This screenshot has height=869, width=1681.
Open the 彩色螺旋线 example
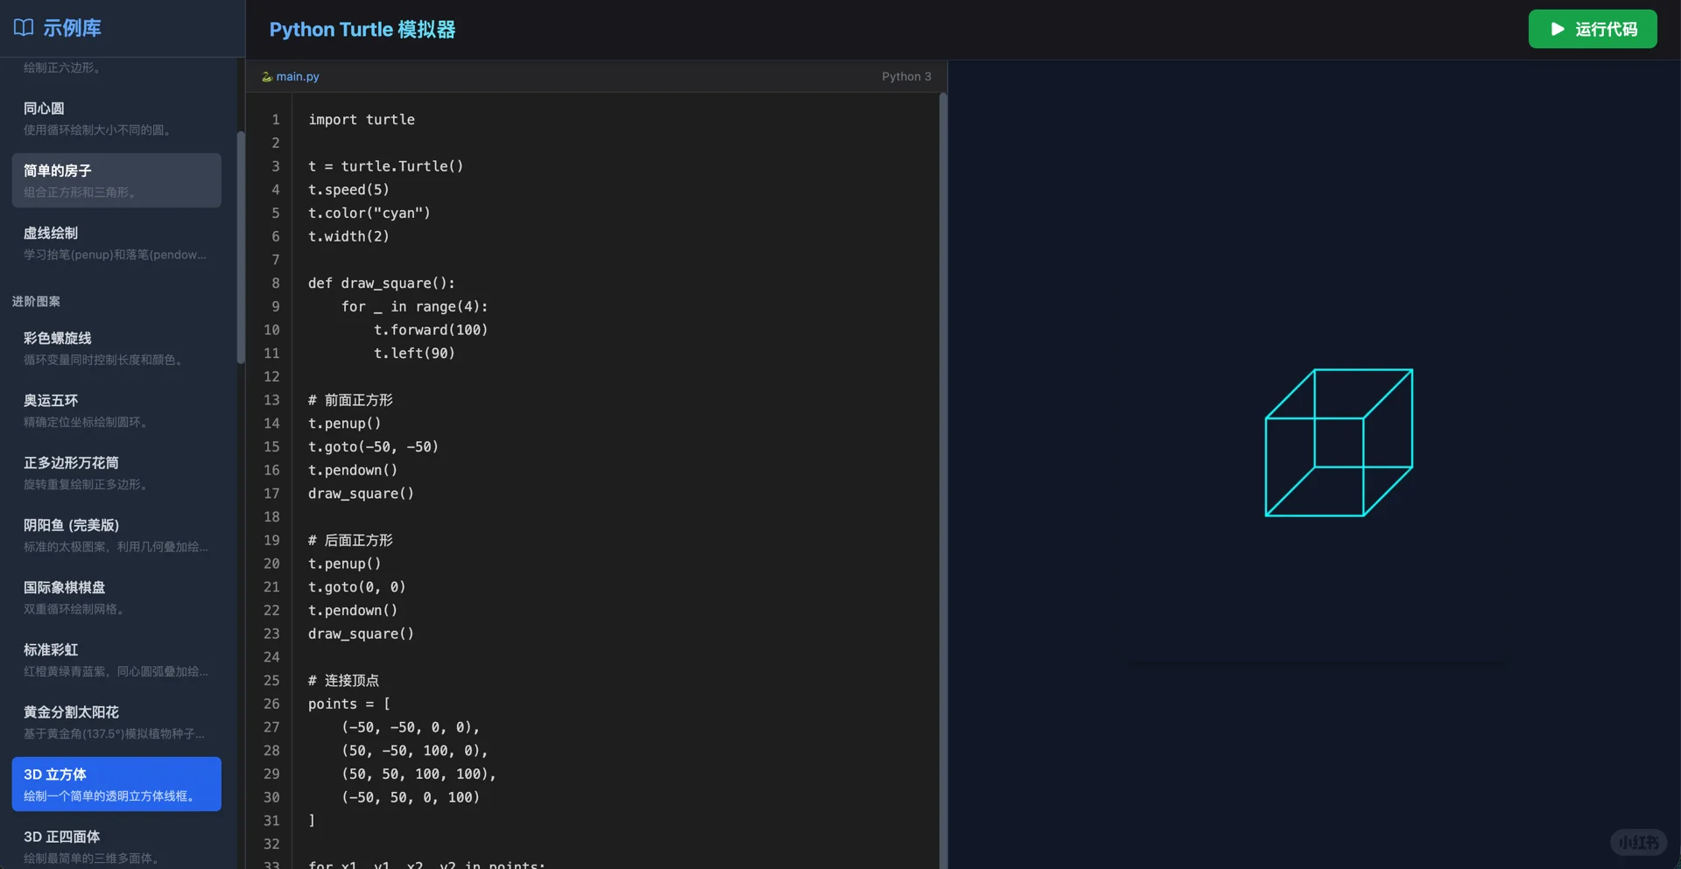116,347
